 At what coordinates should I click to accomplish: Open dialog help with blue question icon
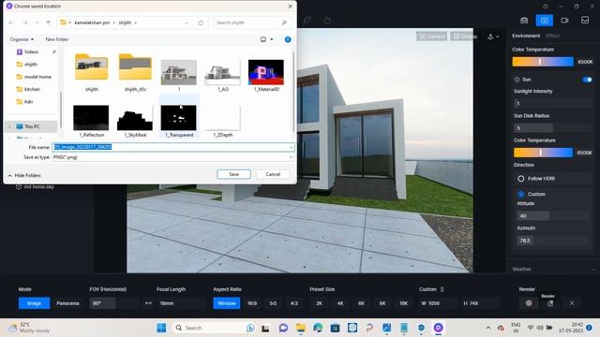click(288, 39)
